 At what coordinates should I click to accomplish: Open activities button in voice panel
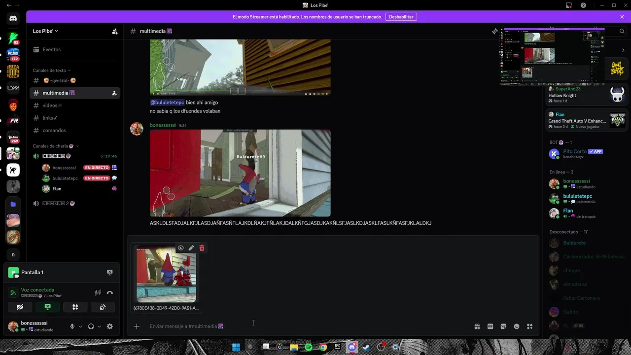[75, 307]
